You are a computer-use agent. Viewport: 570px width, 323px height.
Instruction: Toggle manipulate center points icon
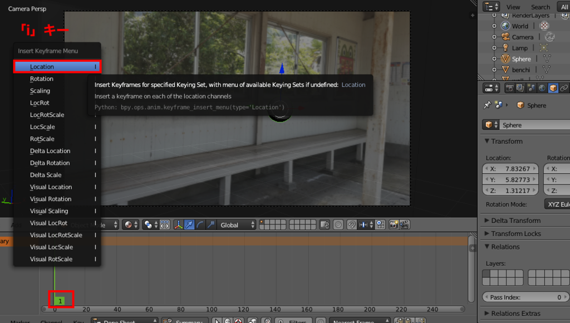click(x=165, y=225)
